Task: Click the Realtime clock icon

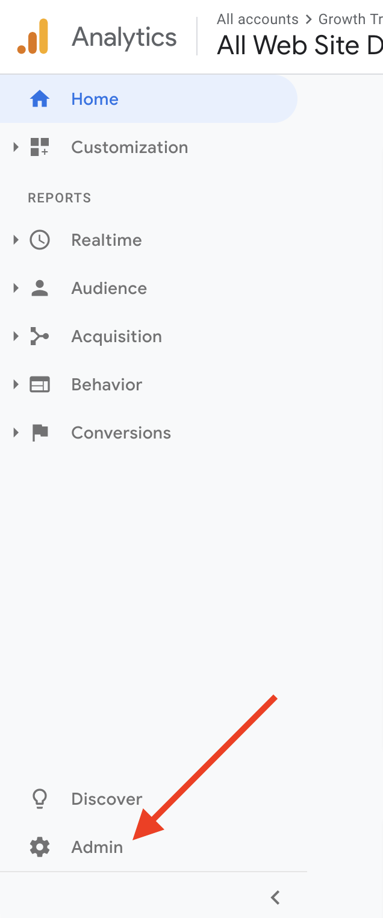Action: click(x=40, y=240)
